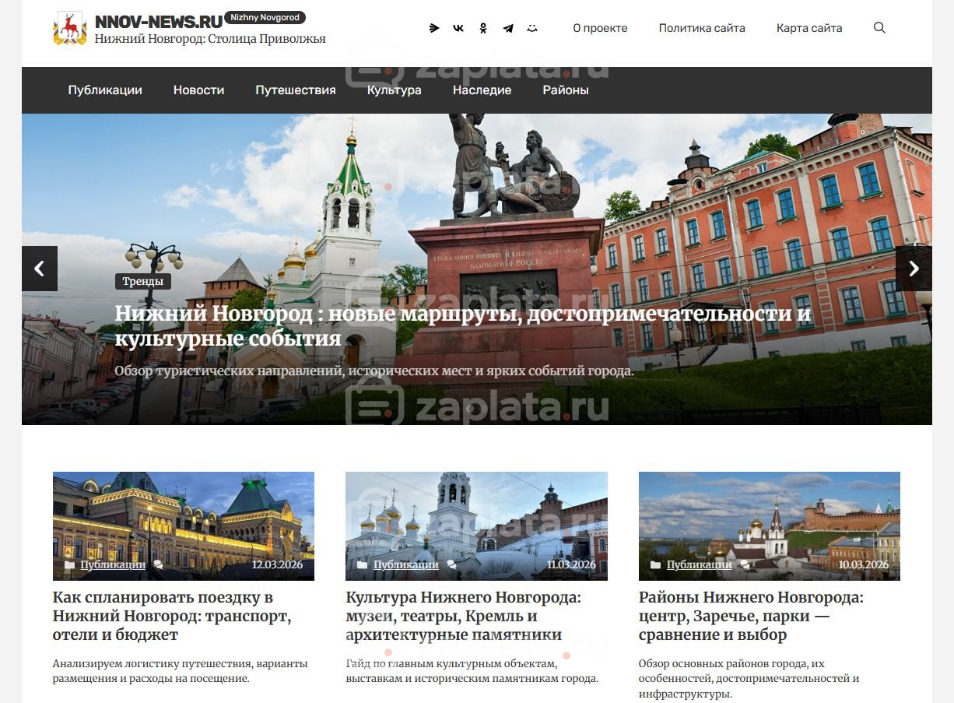The height and width of the screenshot is (703, 954).
Task: Open the Yandex Zen arrow-shaped social icon
Action: (x=434, y=28)
